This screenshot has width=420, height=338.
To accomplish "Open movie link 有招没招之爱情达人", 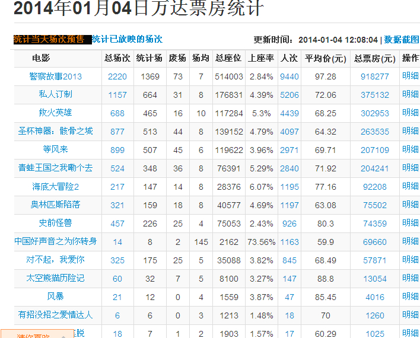I will [55, 315].
